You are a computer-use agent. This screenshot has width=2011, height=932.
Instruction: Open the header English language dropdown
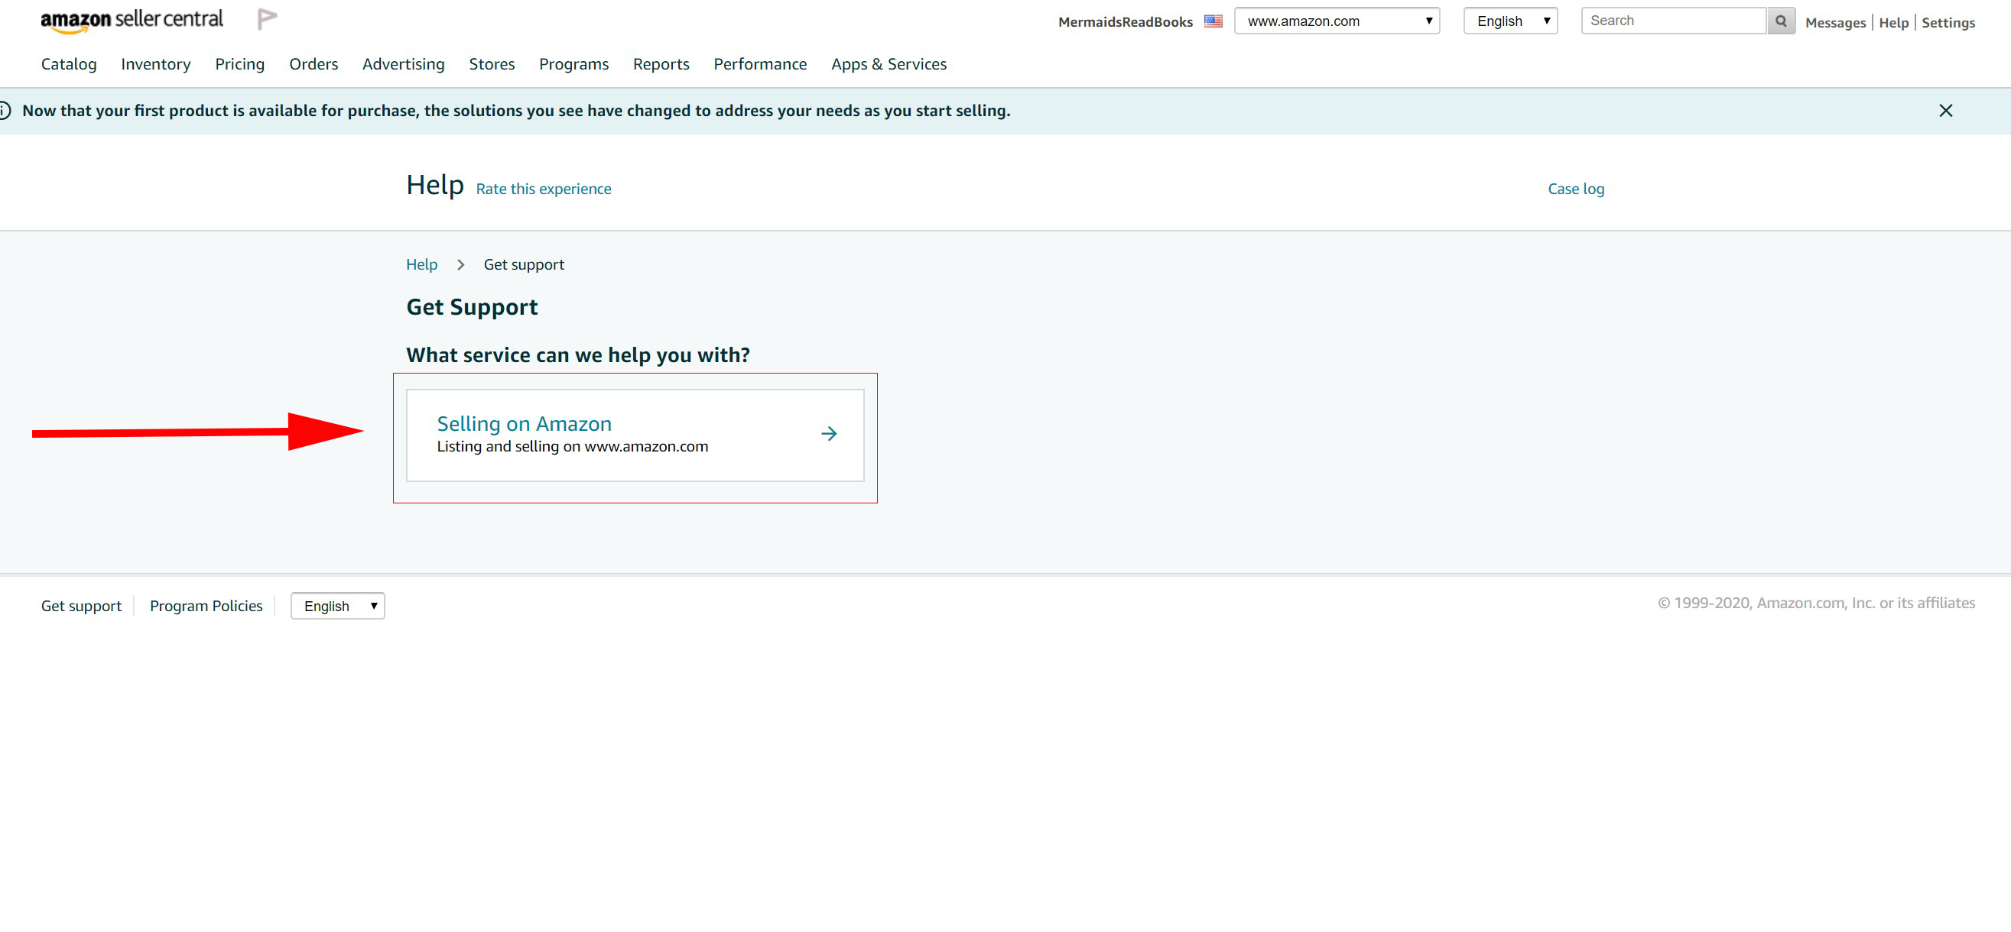[1510, 21]
